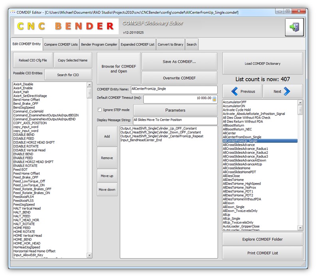
Task: Click the Overwrite COMDEF button
Action: 179,78
